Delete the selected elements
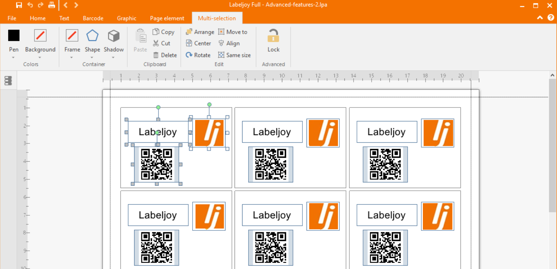This screenshot has height=269, width=557. click(x=165, y=55)
